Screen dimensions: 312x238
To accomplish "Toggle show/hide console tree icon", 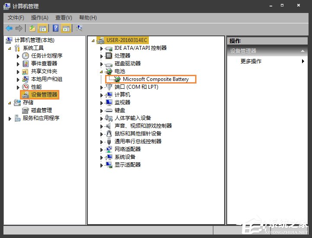I will click(42, 29).
